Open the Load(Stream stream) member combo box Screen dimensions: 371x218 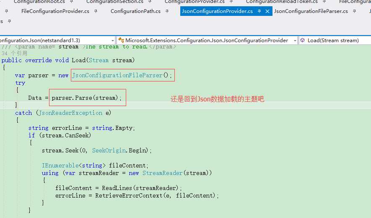[x=335, y=40]
